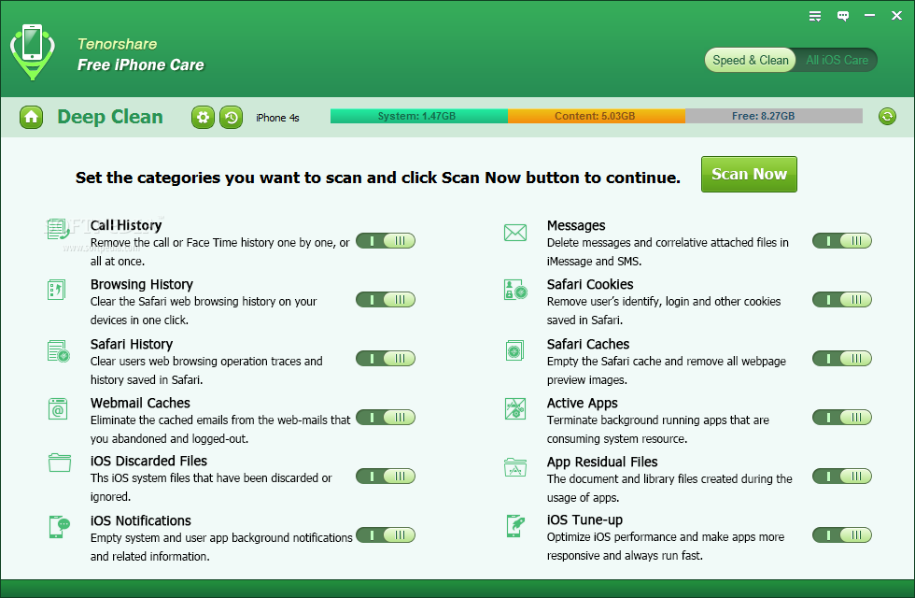Toggle the Safari History switch
This screenshot has height=598, width=915.
pyautogui.click(x=386, y=359)
